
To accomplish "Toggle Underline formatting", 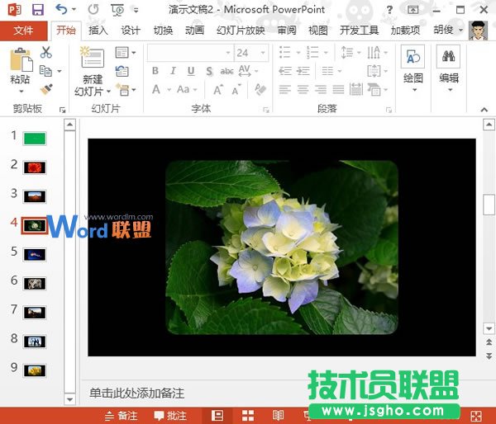I will (191, 71).
